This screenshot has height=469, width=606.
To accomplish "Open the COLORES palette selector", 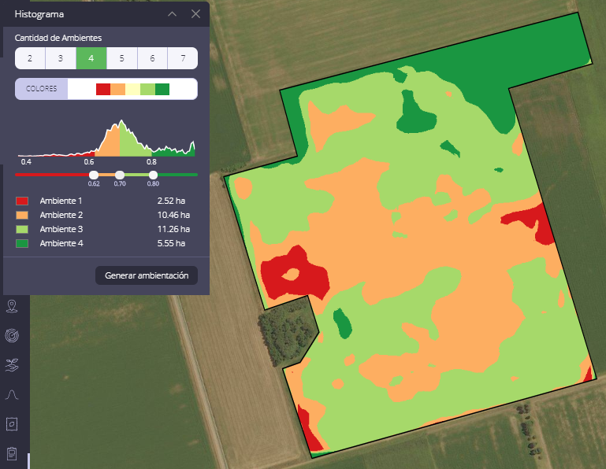I will [106, 89].
